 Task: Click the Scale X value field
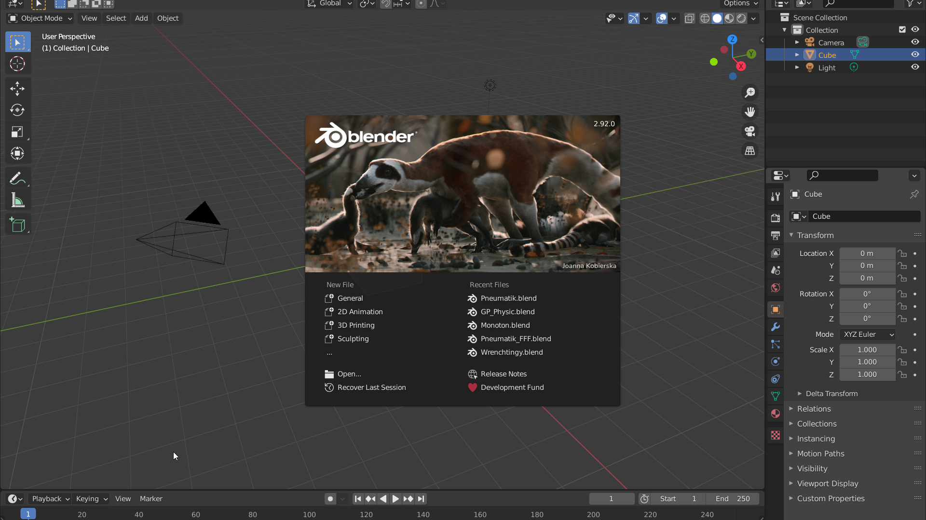pyautogui.click(x=867, y=350)
